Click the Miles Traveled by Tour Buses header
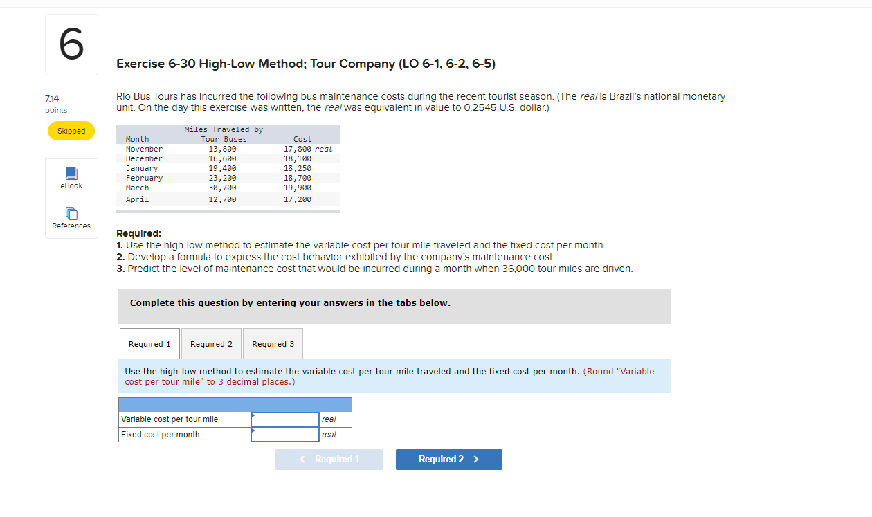 click(224, 134)
